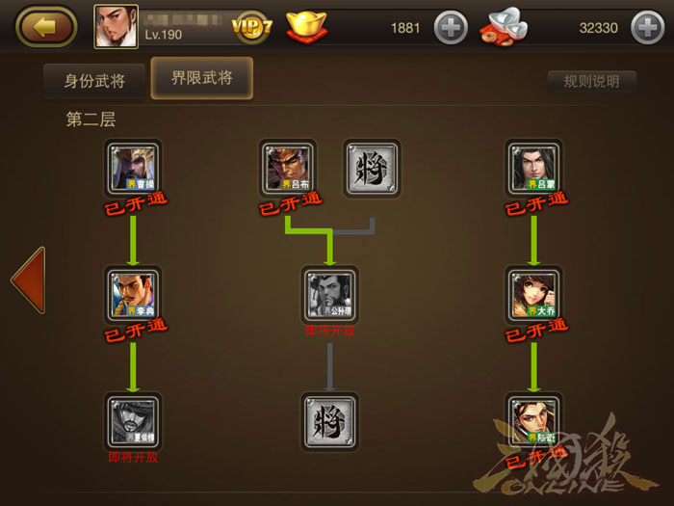Screen dimensions: 674x506
Task: Tap the locked 将 card next to 吕布
Action: (372, 169)
